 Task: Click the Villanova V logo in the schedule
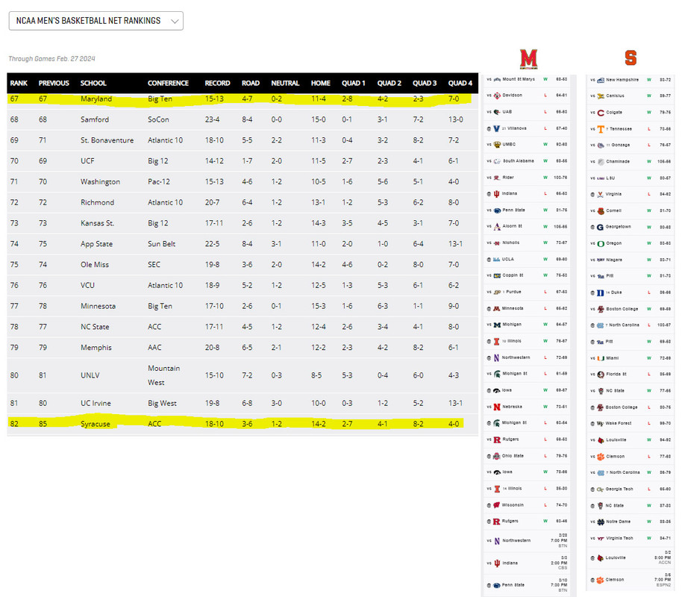point(497,128)
